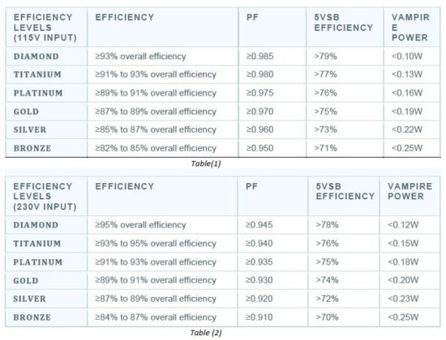Select the TITANIUM label in the 115V table

[x=37, y=74]
